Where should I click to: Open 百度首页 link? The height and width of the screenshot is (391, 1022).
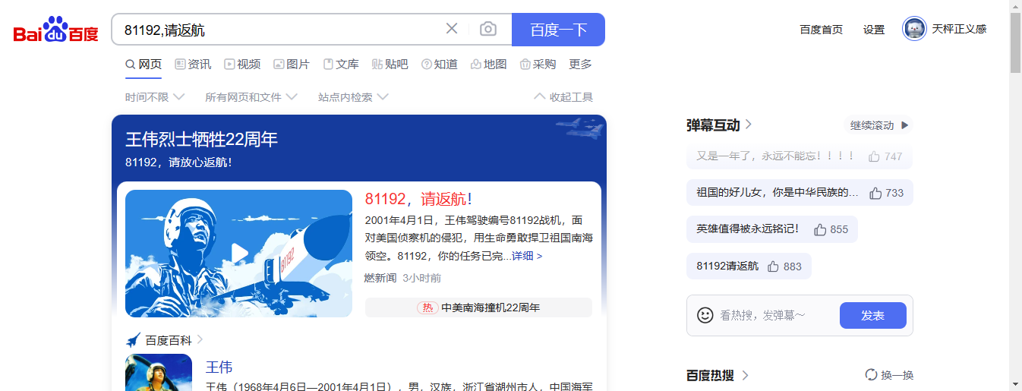[821, 30]
